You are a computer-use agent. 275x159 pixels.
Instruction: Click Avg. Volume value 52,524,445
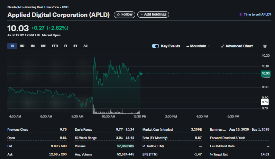pyautogui.click(x=126, y=155)
